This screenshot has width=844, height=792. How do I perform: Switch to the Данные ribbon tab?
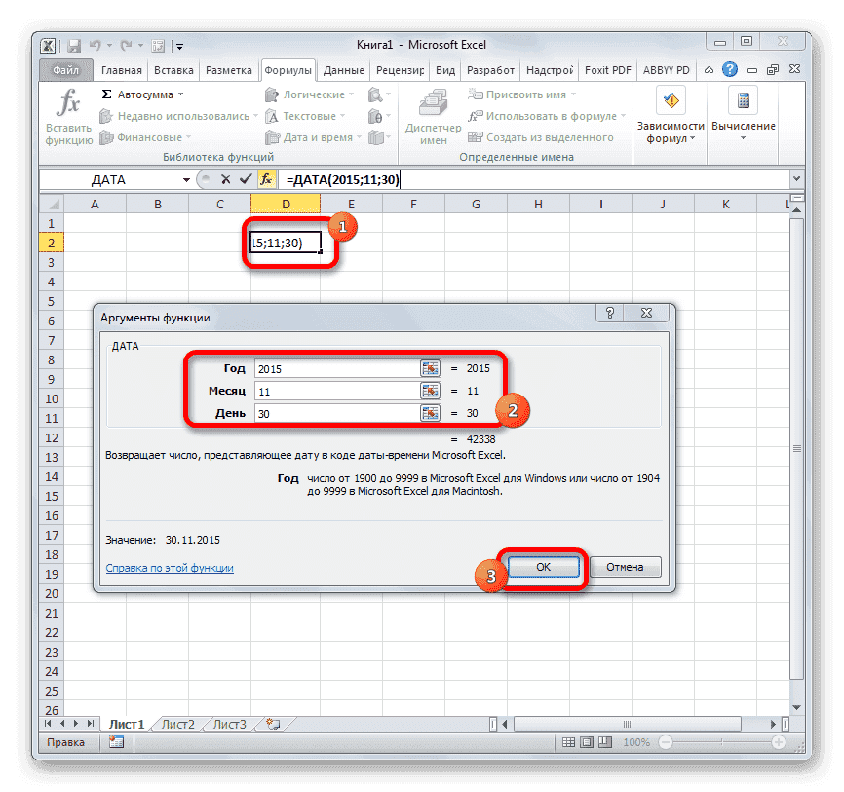(x=346, y=70)
